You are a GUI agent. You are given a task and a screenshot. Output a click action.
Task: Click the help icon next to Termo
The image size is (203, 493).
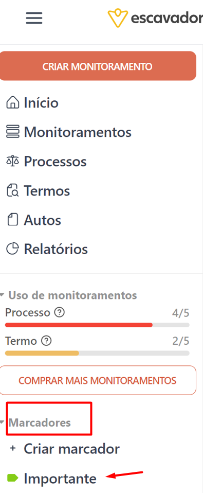coord(46,341)
